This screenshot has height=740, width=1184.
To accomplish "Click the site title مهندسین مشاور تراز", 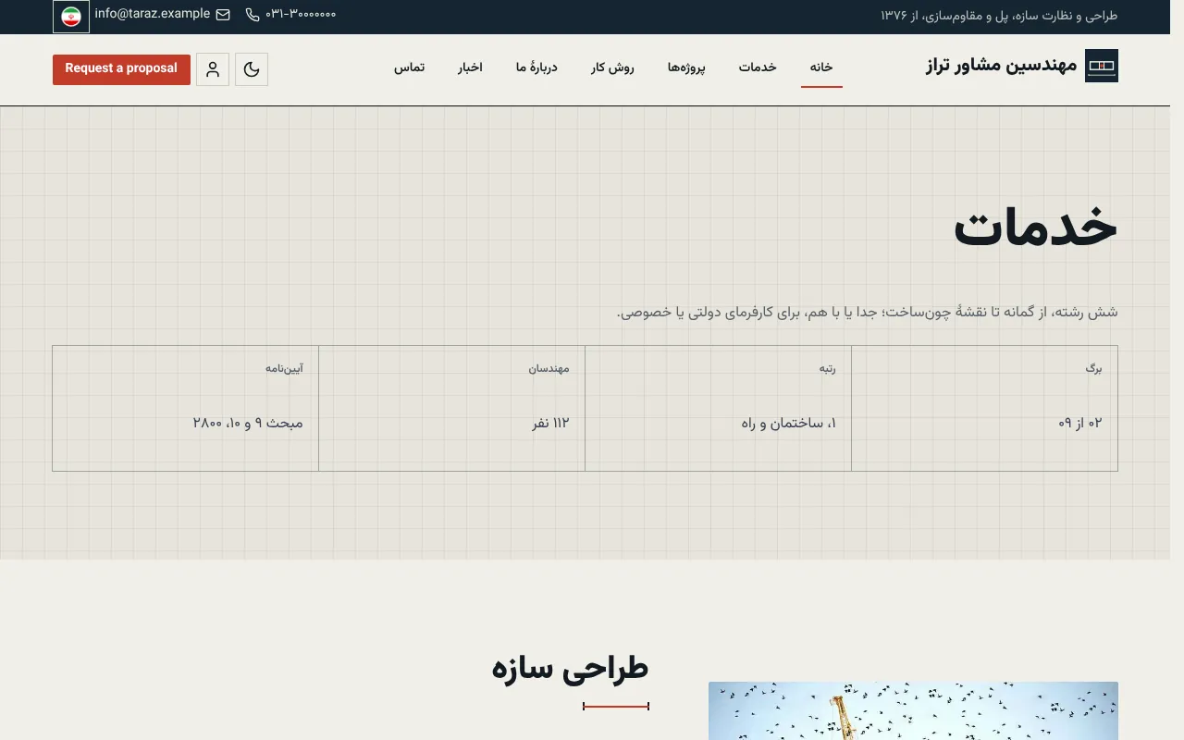I will (1001, 66).
